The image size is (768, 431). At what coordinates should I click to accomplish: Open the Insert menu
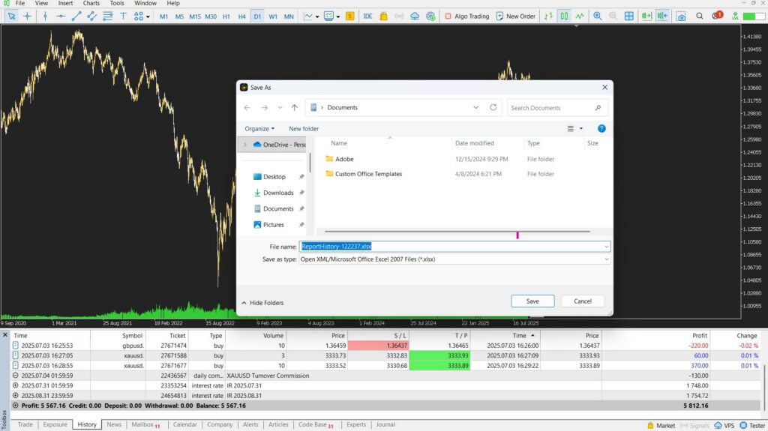66,3
